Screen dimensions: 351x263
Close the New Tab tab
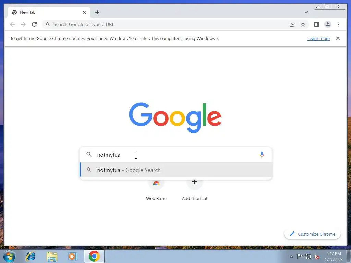tap(84, 12)
